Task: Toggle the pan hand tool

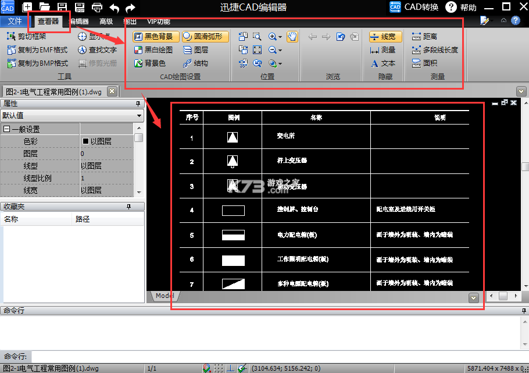Action: coord(292,37)
